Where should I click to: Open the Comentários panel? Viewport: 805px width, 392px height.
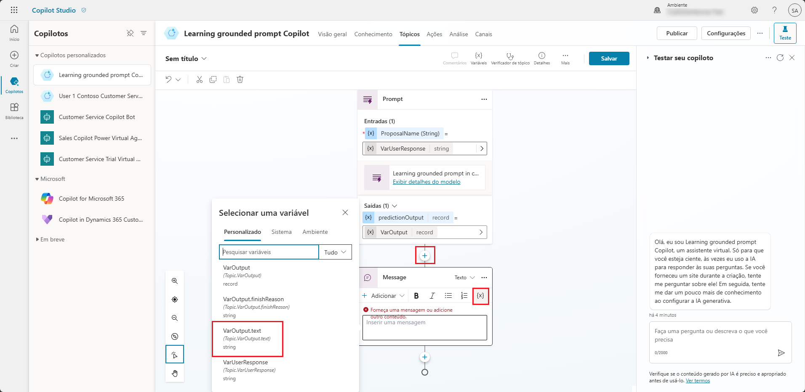point(455,58)
